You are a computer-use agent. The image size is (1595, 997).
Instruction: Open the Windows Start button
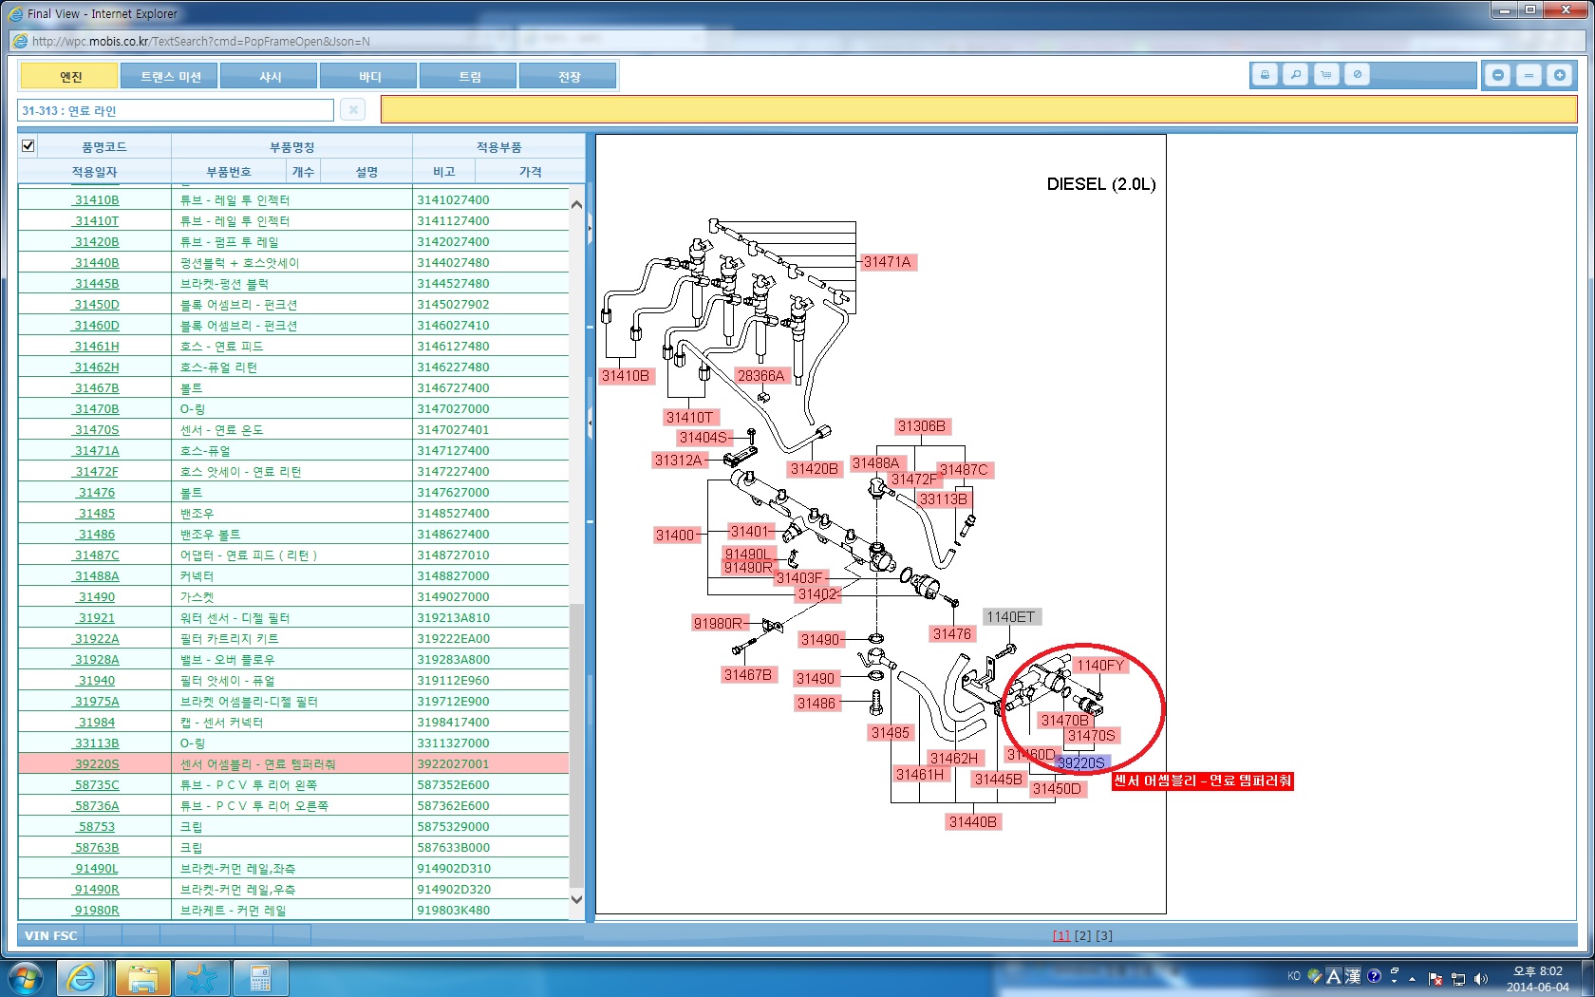[26, 977]
